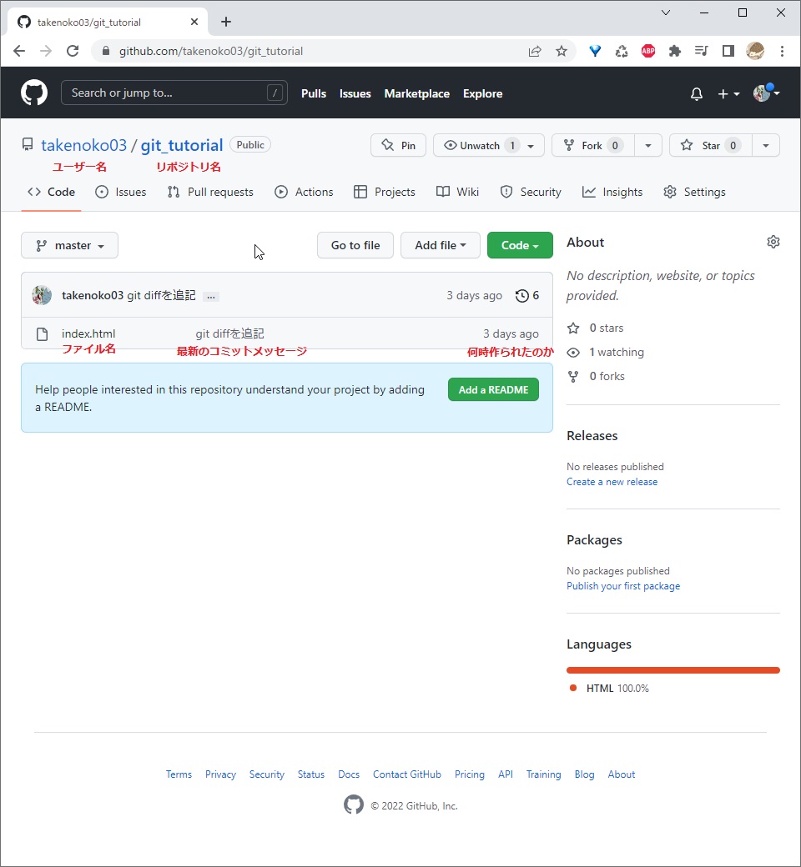This screenshot has width=801, height=867.
Task: Click the site lock icon in address bar
Action: tap(106, 51)
